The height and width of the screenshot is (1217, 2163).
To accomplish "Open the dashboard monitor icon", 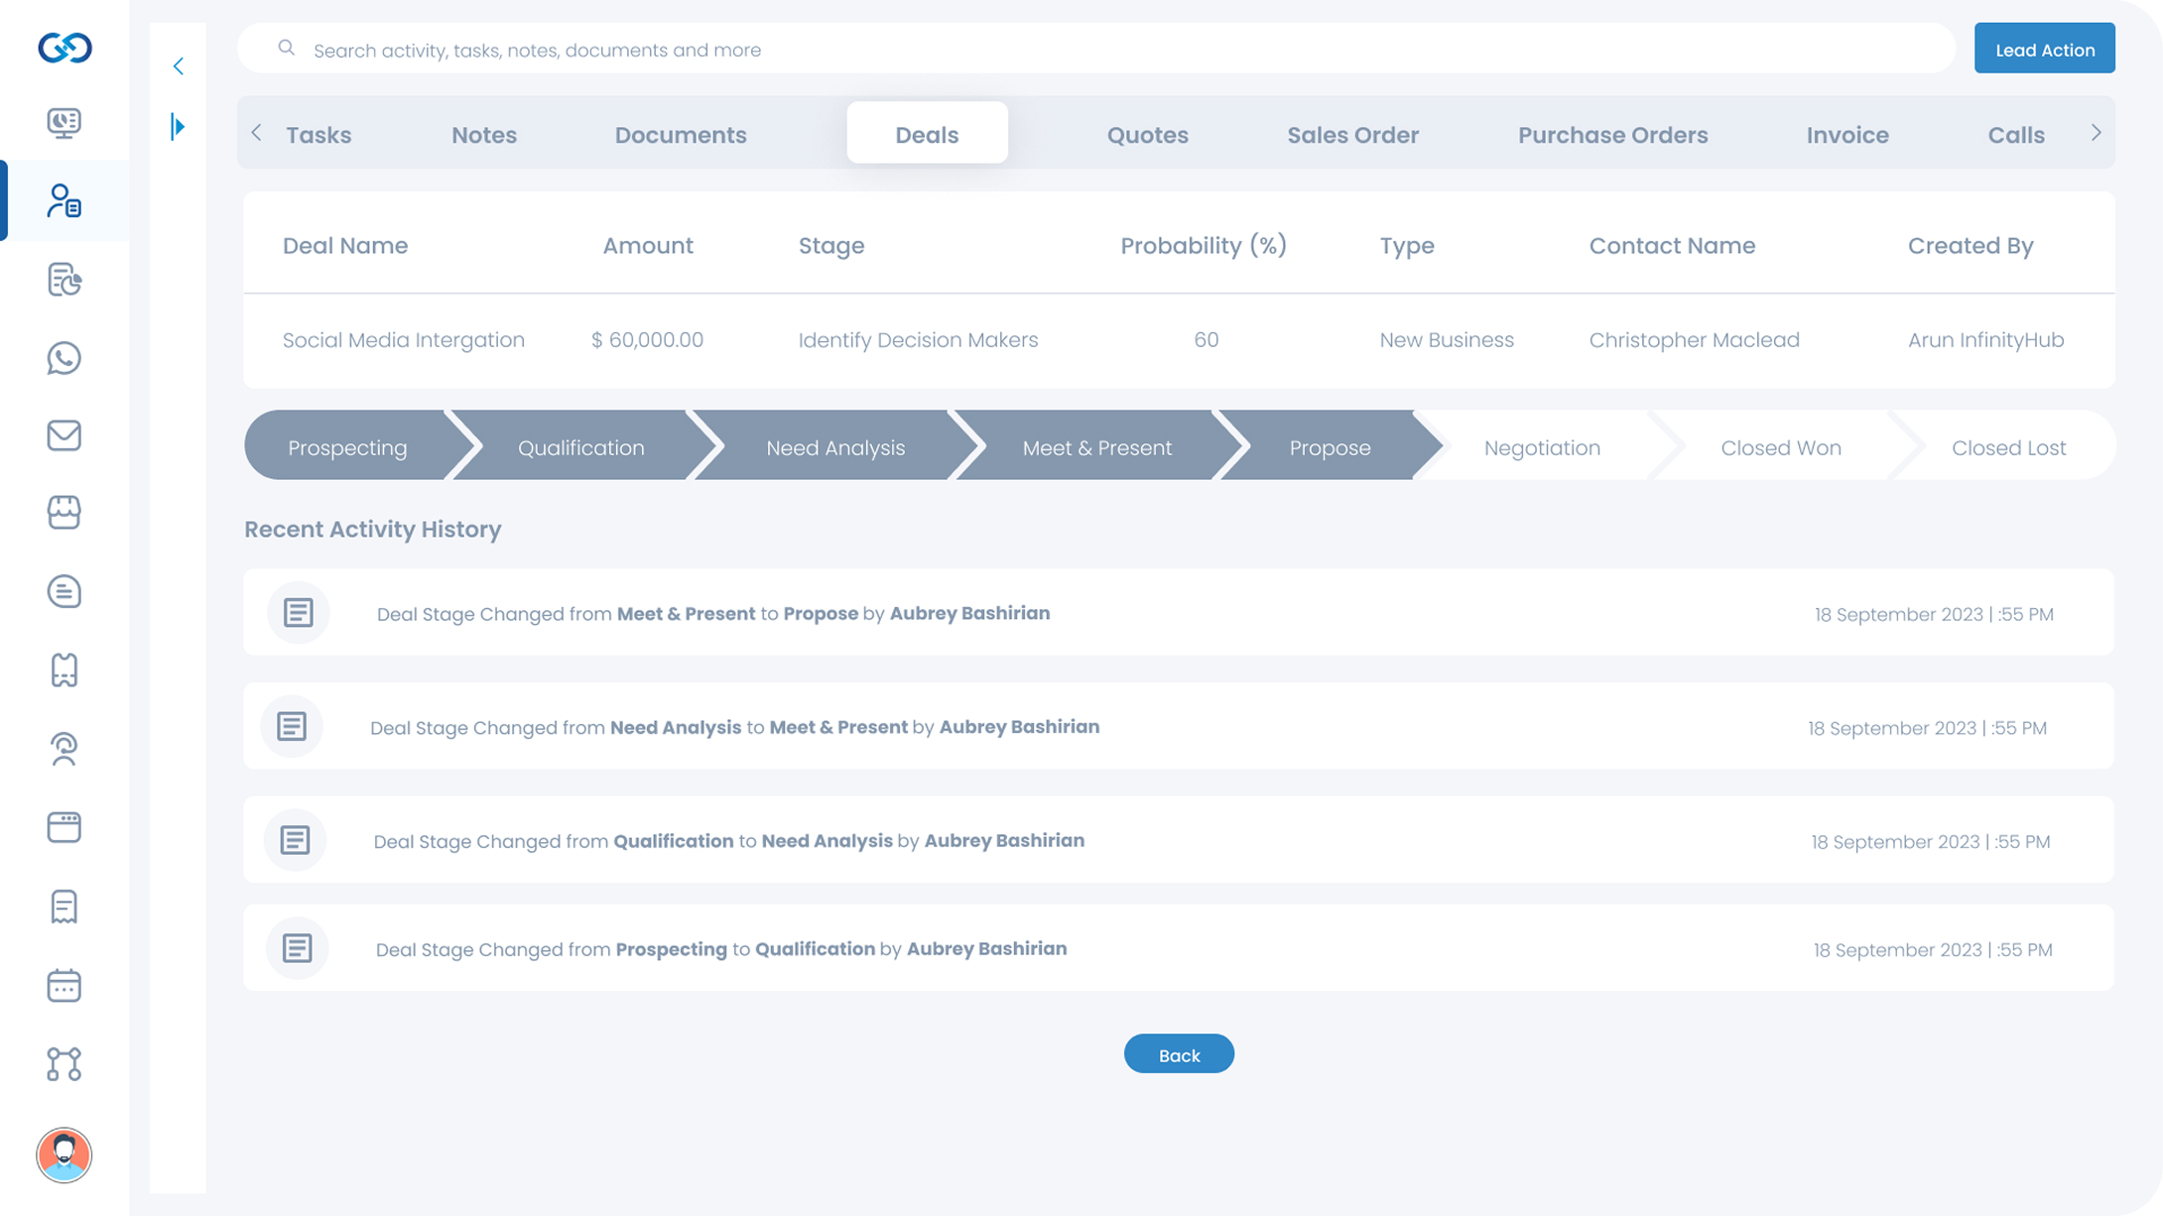I will [64, 123].
